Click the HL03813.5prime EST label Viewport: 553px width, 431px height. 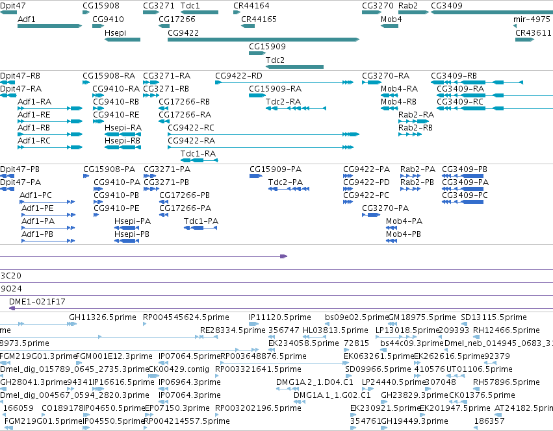pyautogui.click(x=335, y=330)
